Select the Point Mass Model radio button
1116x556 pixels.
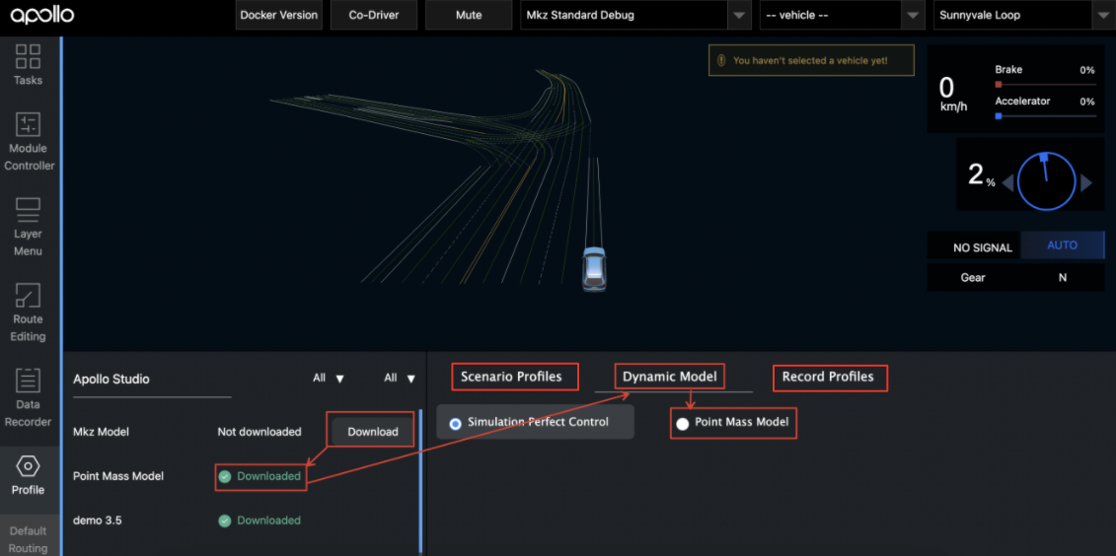pos(682,423)
